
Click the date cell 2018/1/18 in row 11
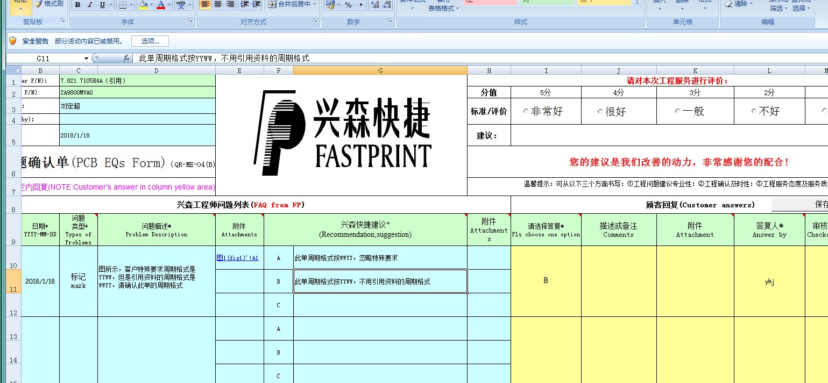(x=40, y=281)
